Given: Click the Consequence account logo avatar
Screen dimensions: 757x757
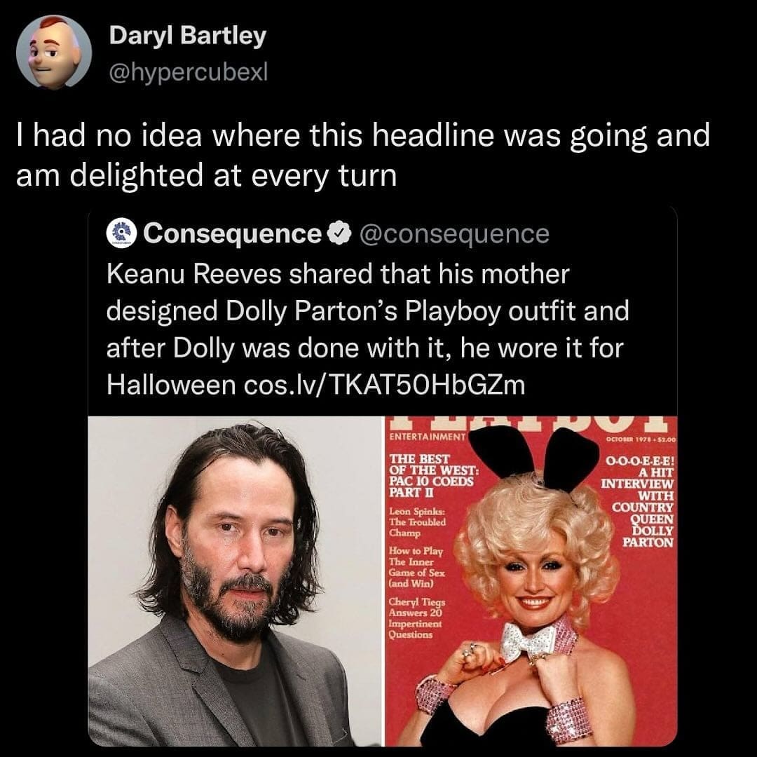Looking at the screenshot, I should (x=121, y=233).
